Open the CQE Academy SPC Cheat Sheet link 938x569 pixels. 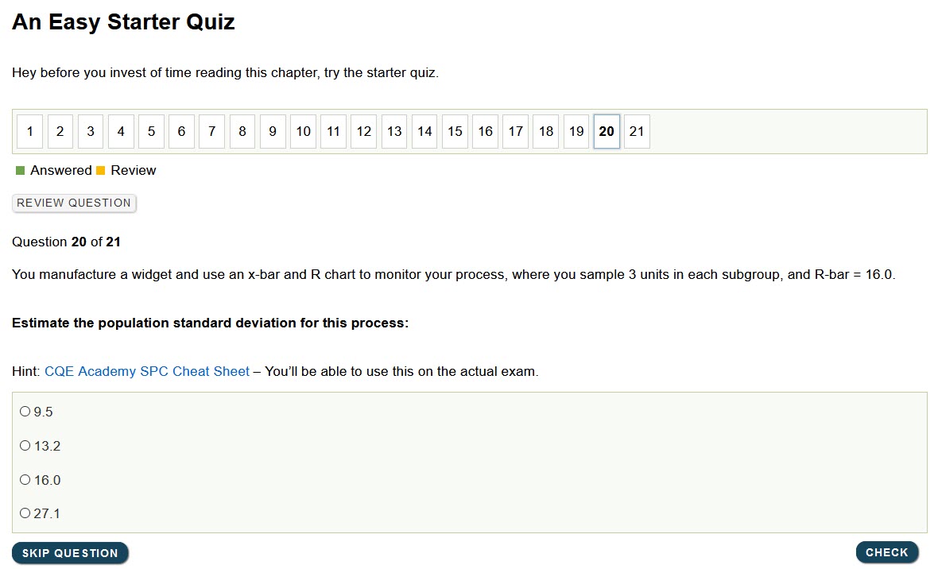tap(147, 371)
